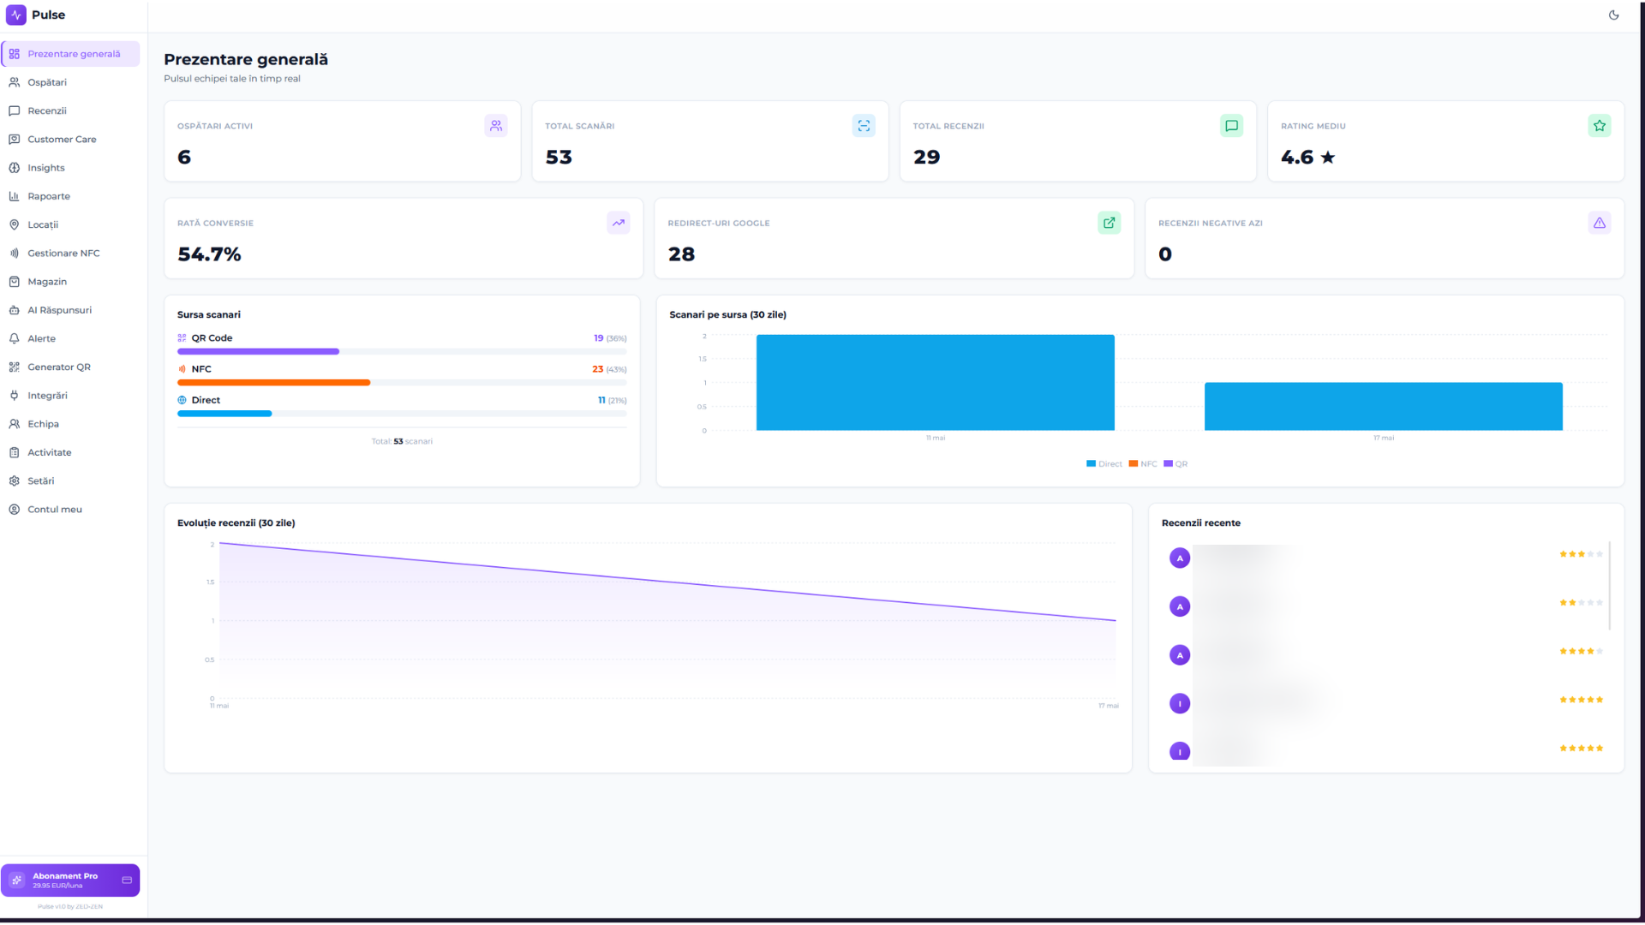The image size is (1645, 925).
Task: Click the Gestionare NFC icon
Action: tap(15, 253)
